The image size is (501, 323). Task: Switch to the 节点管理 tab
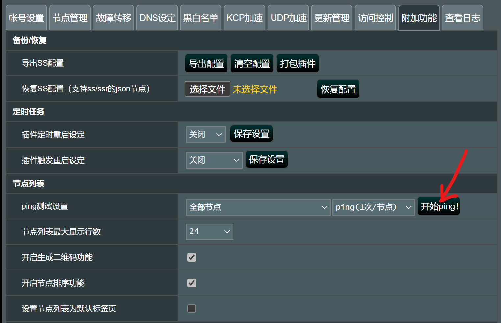[x=70, y=18]
